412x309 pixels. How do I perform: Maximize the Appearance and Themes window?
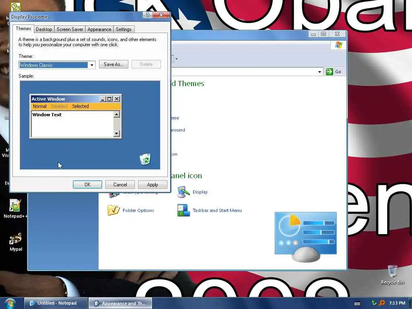(323, 34)
